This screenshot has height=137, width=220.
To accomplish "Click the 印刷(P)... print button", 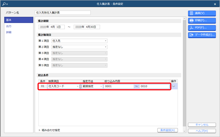I will click(202, 20).
